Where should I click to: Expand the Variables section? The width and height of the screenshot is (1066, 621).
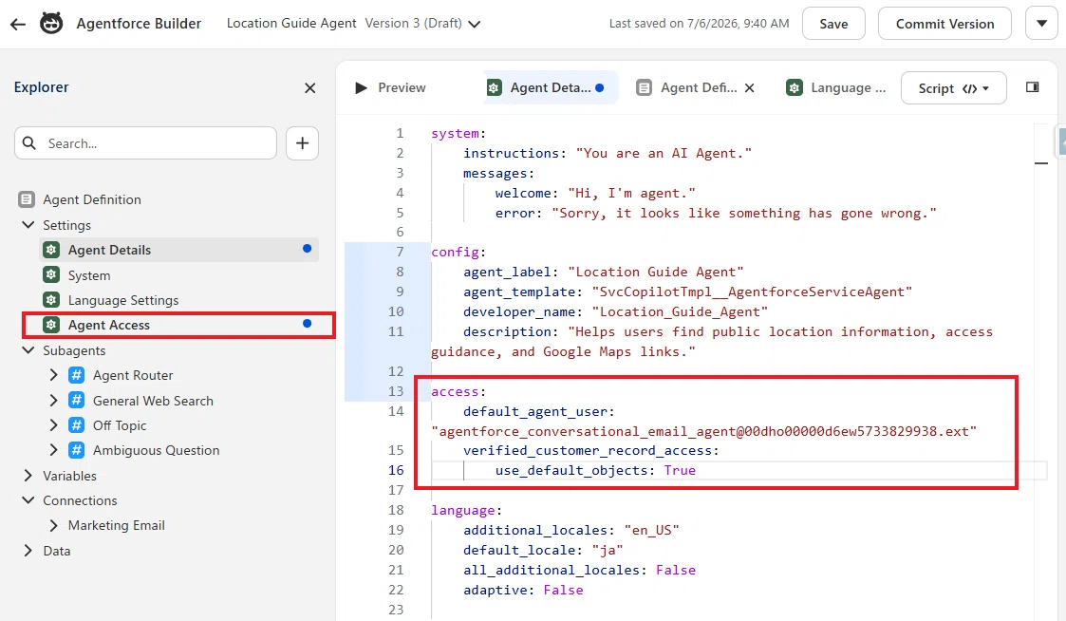[28, 476]
